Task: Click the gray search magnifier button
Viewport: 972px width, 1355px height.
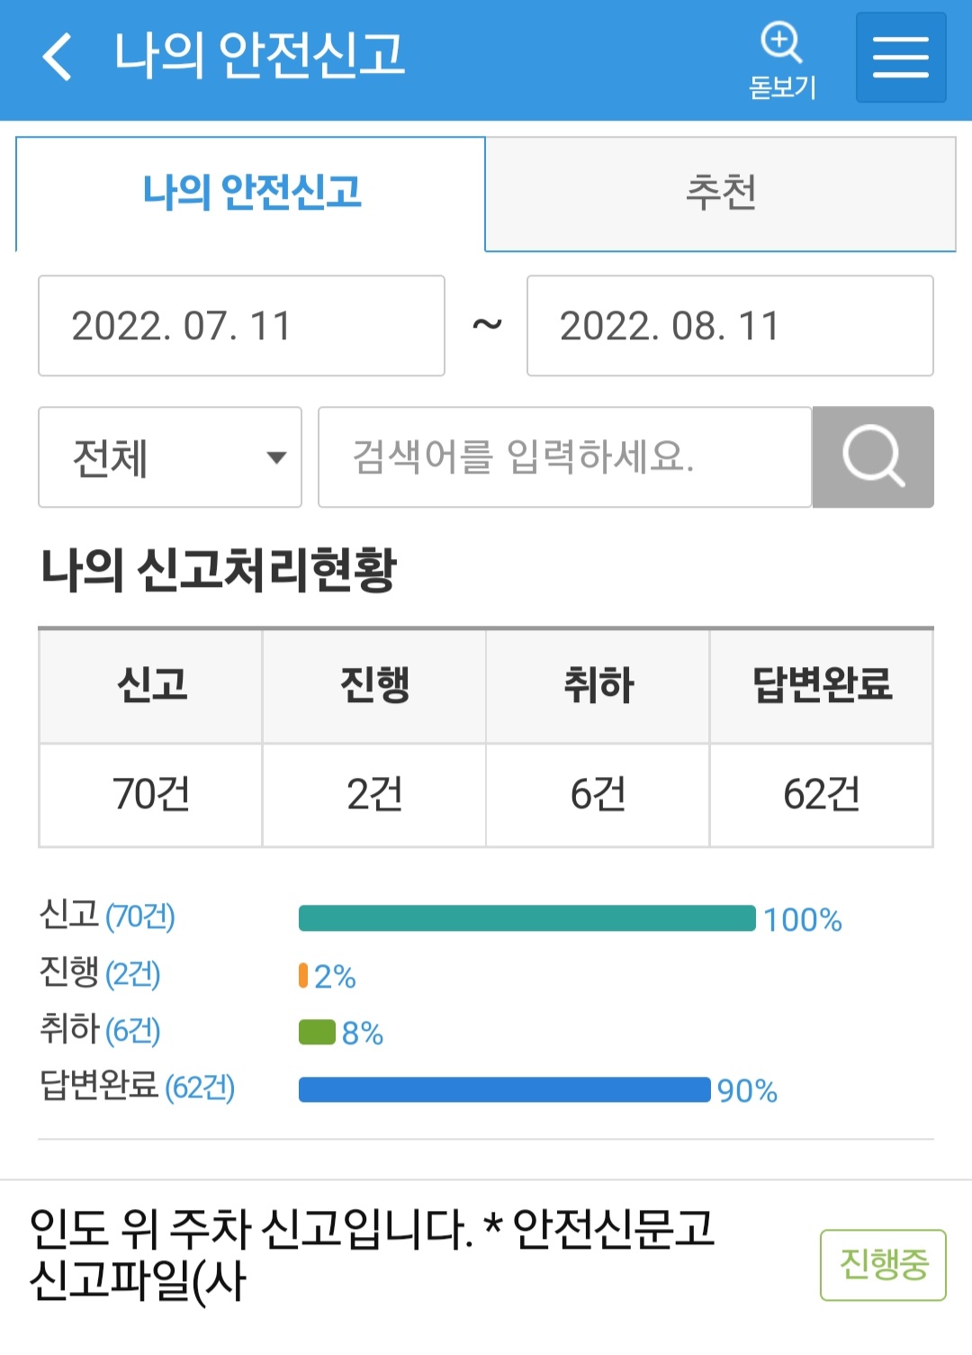Action: pos(873,456)
